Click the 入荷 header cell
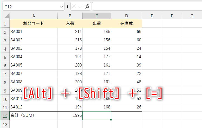The height and width of the screenshot is (128, 202). pos(70,23)
